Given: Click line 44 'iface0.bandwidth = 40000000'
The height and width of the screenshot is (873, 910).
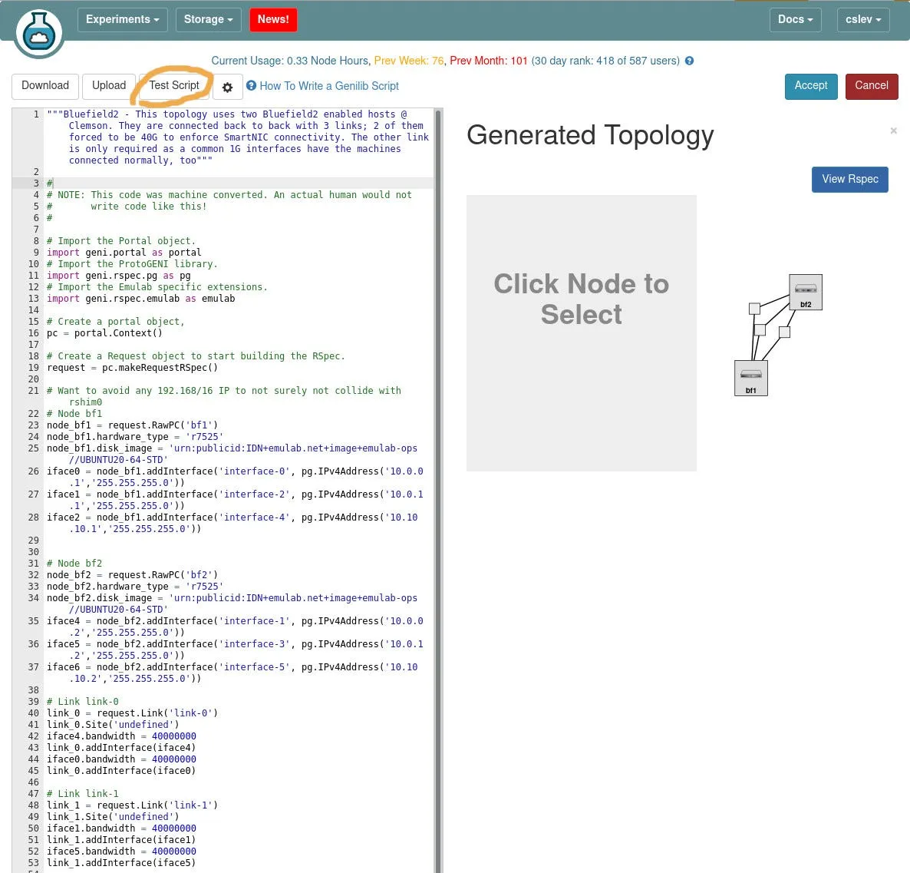Looking at the screenshot, I should pos(121,759).
